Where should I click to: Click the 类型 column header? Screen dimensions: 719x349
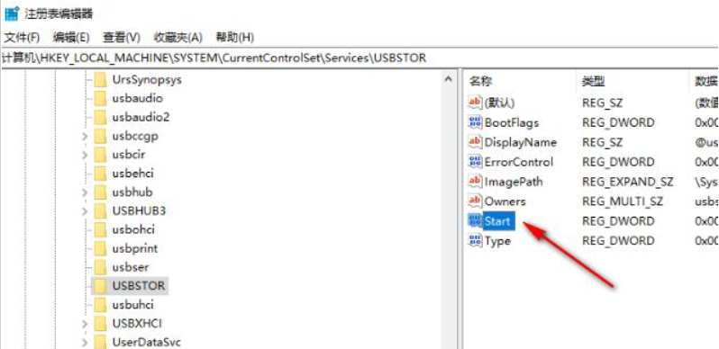tap(594, 82)
